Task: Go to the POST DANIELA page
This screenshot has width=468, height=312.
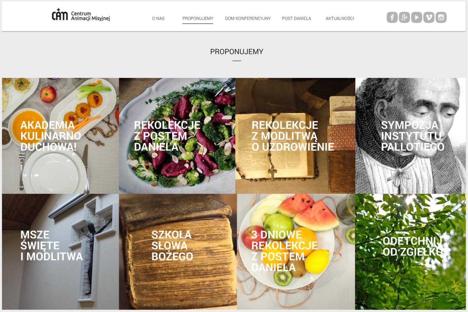Action: (296, 18)
